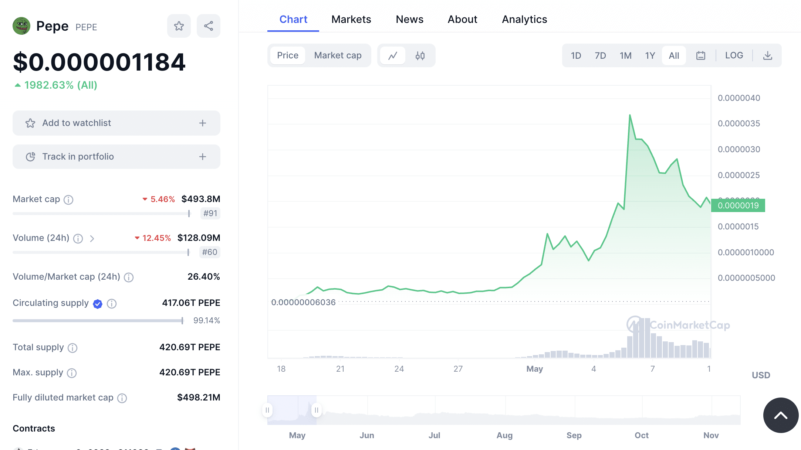Open the About tab

pos(462,19)
